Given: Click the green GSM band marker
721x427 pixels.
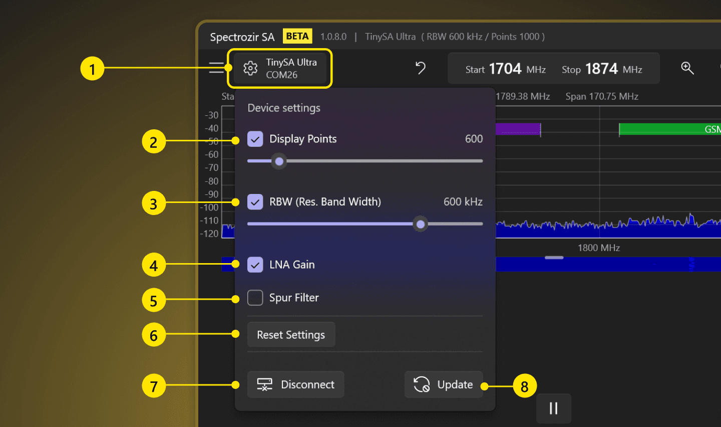Looking at the screenshot, I should coord(670,129).
